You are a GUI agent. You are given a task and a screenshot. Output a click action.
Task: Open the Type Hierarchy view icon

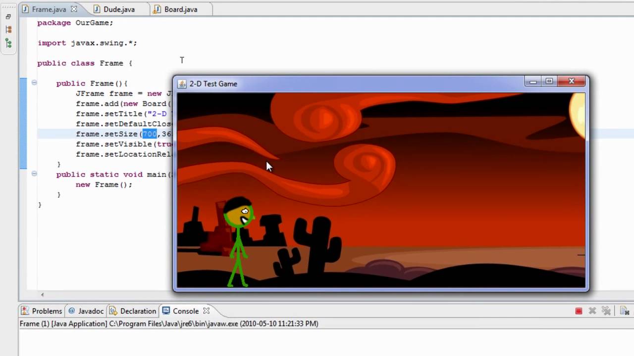[8, 30]
